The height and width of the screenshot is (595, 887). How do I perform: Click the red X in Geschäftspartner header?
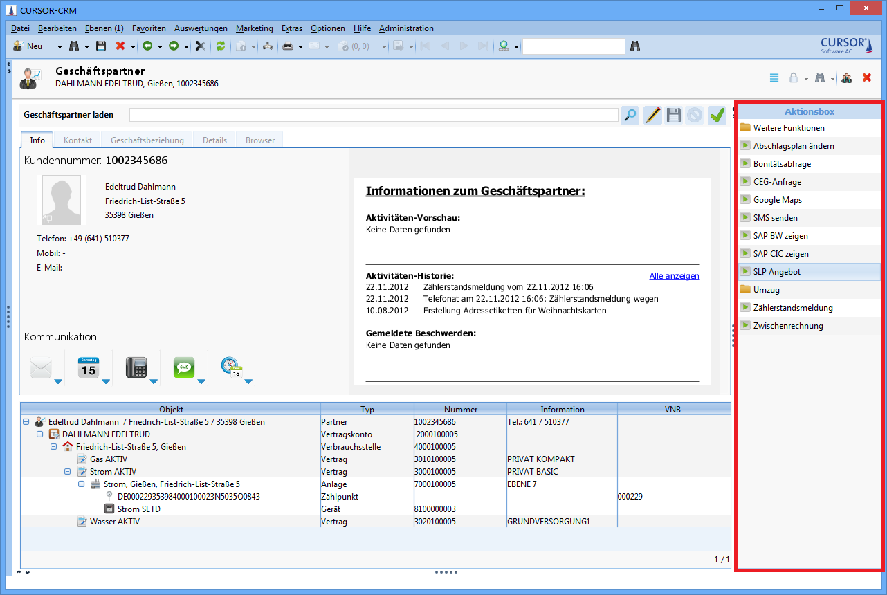[x=867, y=78]
